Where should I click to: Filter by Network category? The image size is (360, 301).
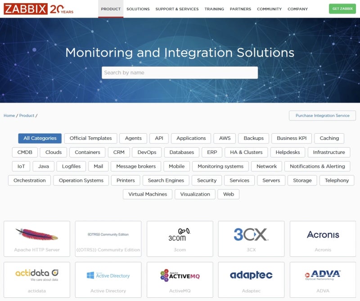coord(266,166)
